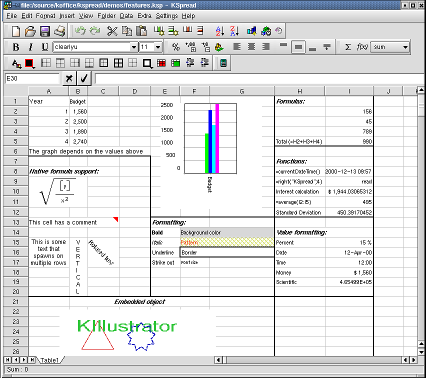The image size is (426, 378).
Task: Select the Table1 sheet tab
Action: tap(49, 360)
